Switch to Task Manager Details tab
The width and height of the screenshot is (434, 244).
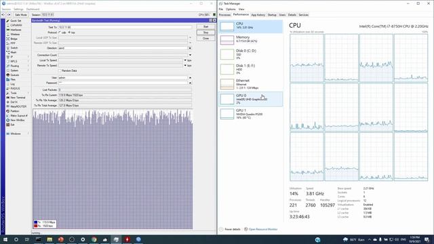[292, 15]
